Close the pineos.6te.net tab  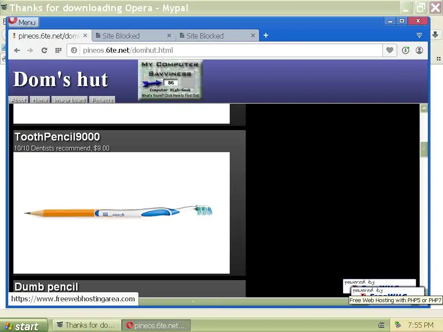click(85, 35)
